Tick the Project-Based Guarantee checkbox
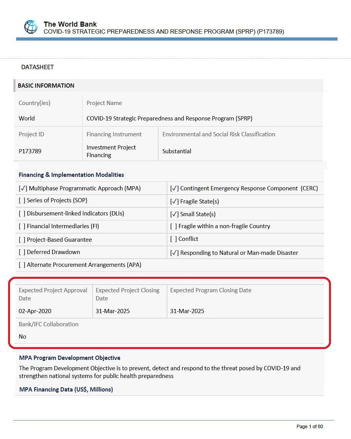 tap(22, 240)
